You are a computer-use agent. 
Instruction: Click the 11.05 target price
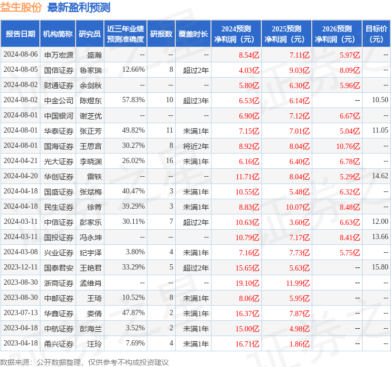click(380, 131)
